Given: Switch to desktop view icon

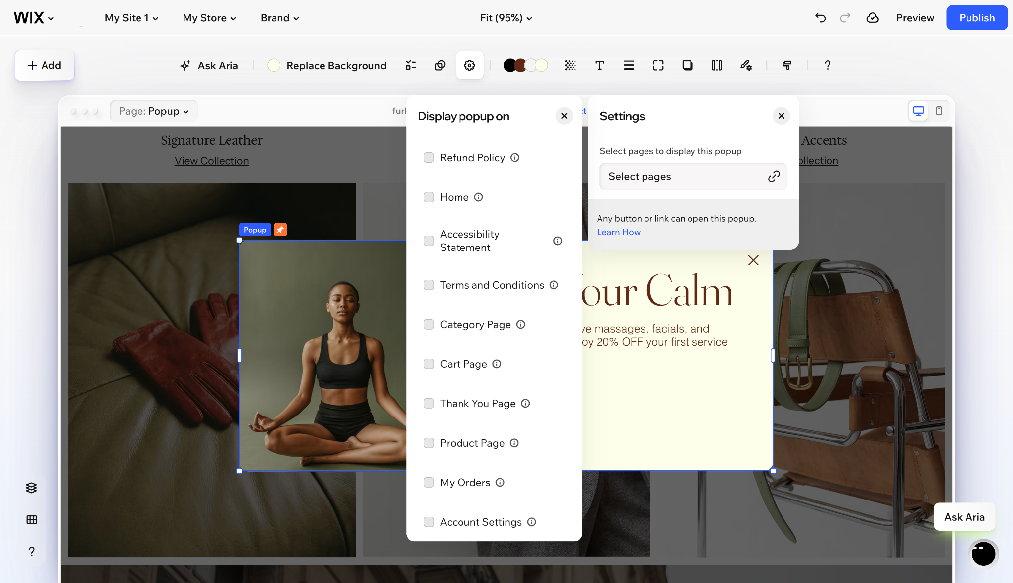Looking at the screenshot, I should (x=919, y=111).
